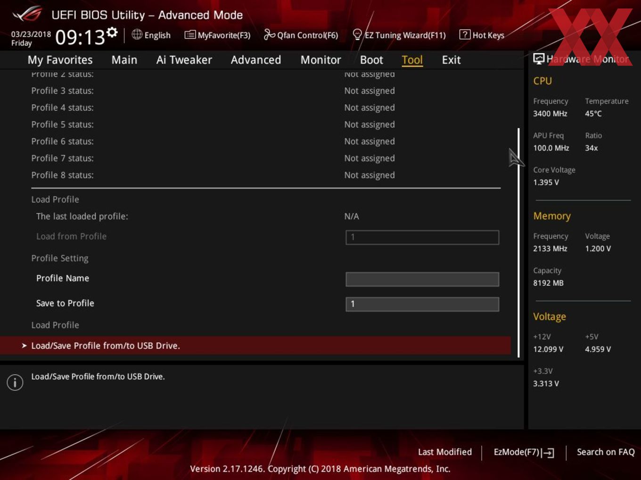Screen dimensions: 641x480
Task: Click the BIOS version copyright text
Action: point(320,469)
